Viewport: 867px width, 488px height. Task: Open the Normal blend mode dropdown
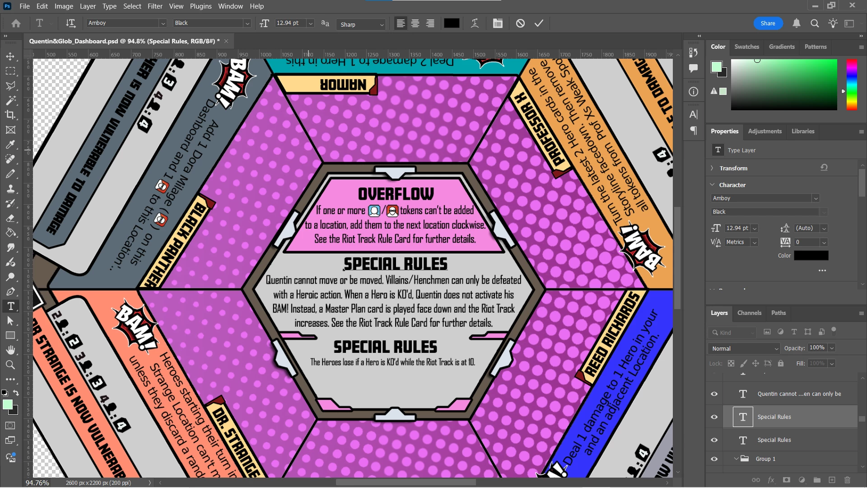pyautogui.click(x=744, y=348)
